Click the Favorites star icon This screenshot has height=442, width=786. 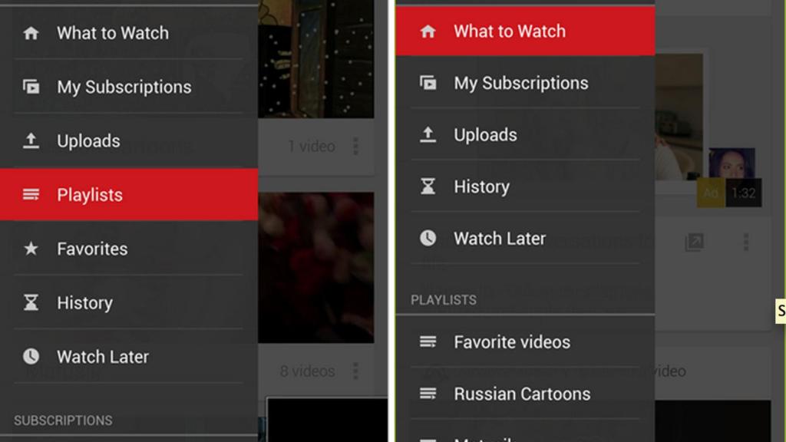tap(31, 249)
